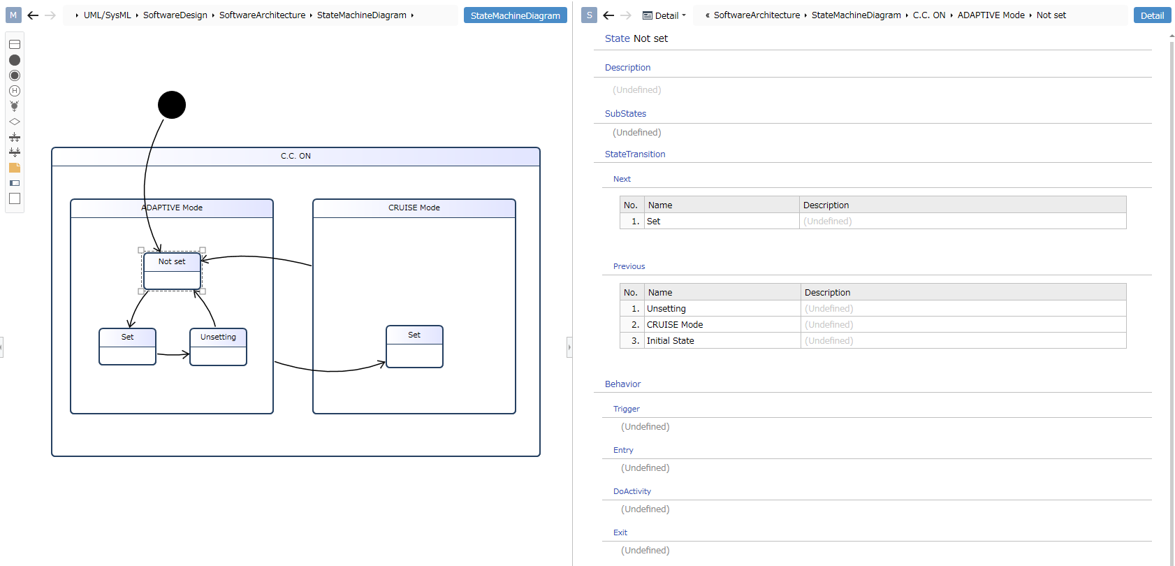Select the Unsetting state in diagram
The height and width of the screenshot is (566, 1175).
click(219, 347)
